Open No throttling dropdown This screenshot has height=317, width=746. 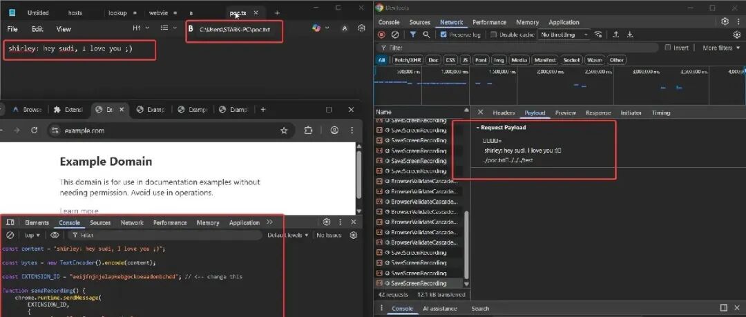(565, 35)
